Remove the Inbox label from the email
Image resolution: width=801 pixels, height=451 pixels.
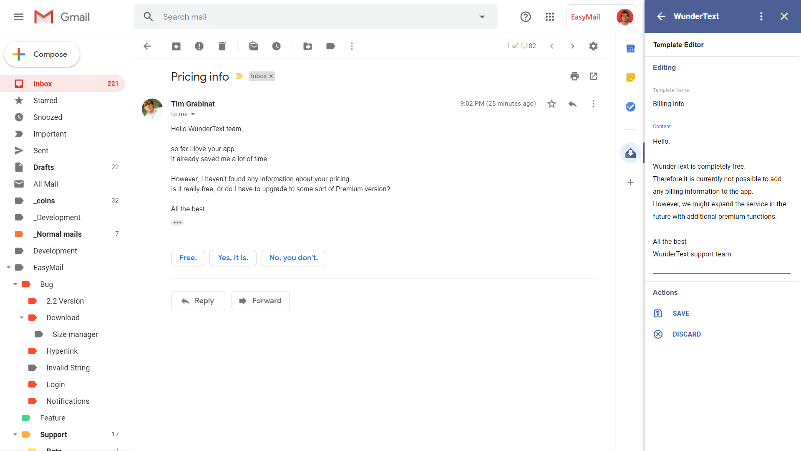(271, 76)
